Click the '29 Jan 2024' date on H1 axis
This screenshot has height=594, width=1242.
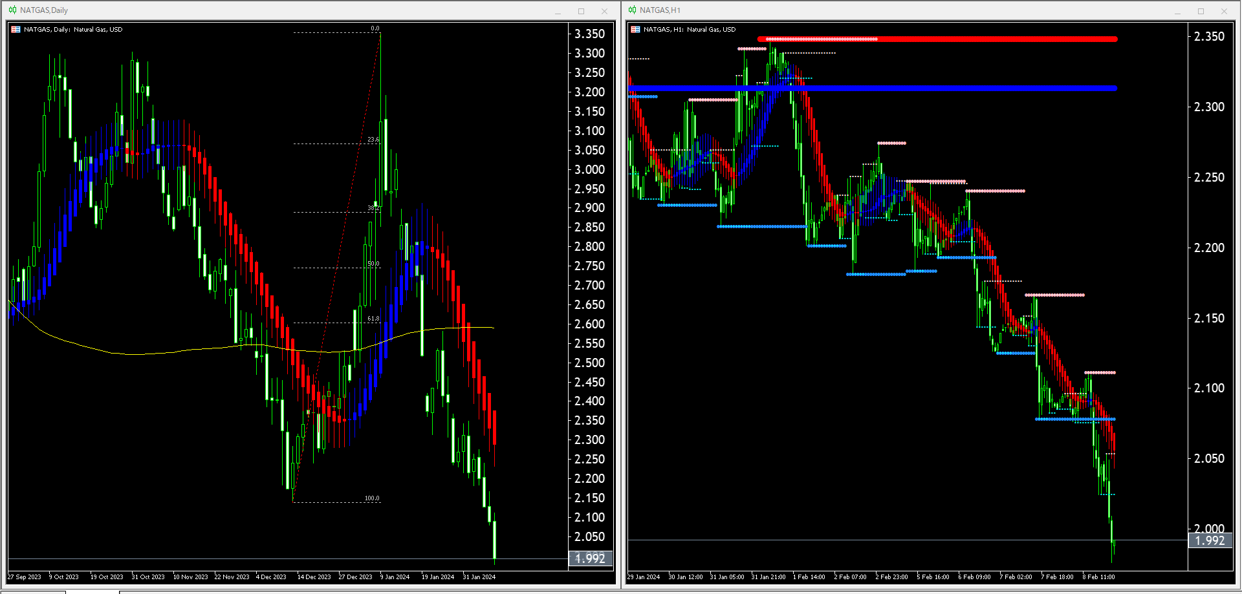(644, 577)
